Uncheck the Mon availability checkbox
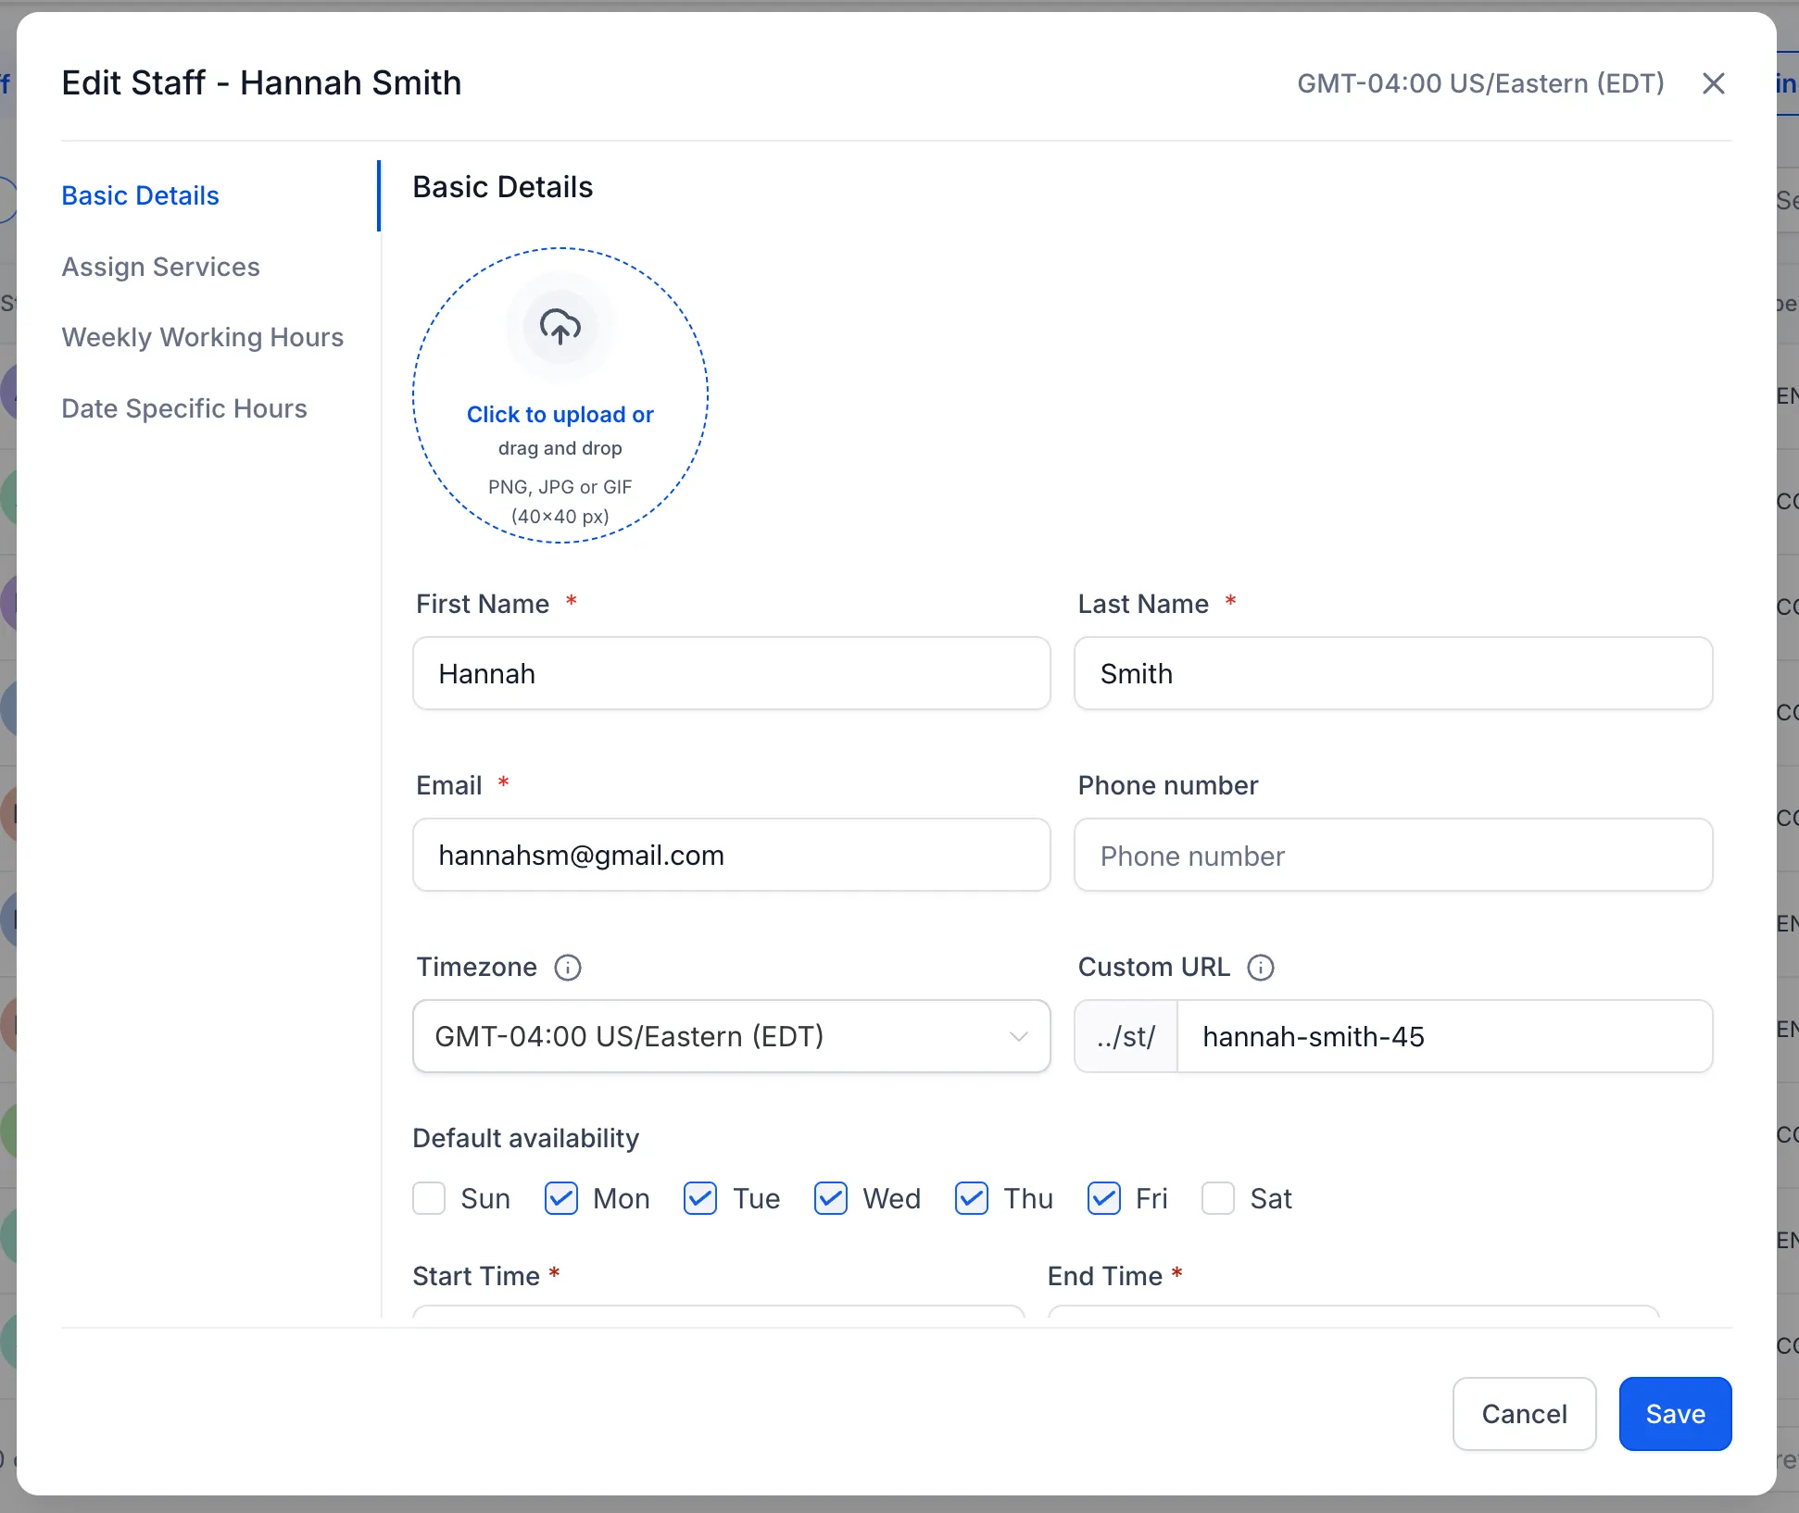This screenshot has height=1513, width=1799. point(561,1198)
